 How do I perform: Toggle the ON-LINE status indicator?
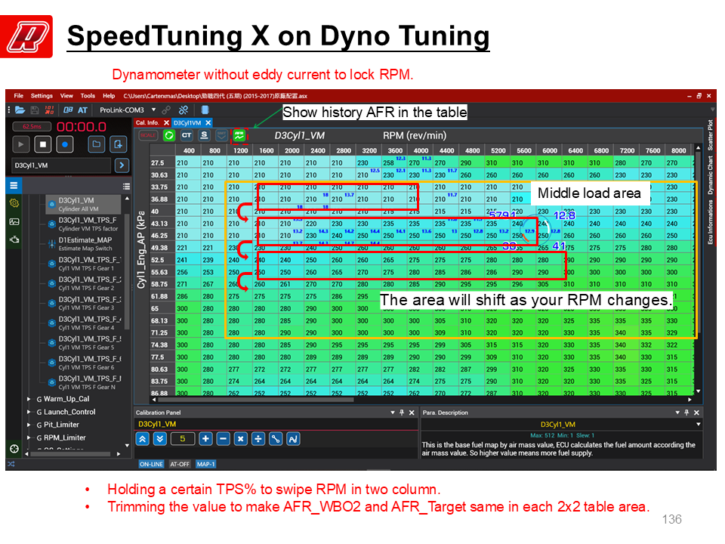coord(151,464)
